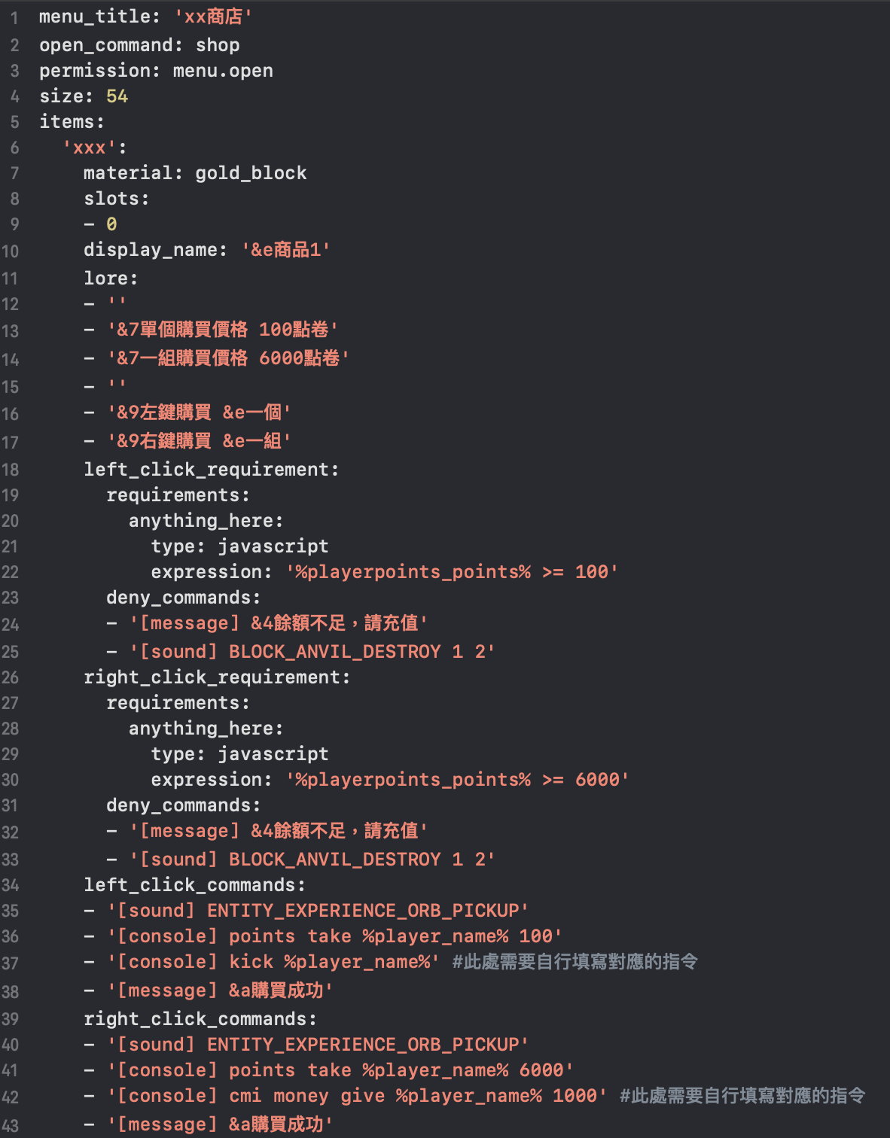890x1138 pixels.
Task: Click the cmi money give command string
Action: [x=358, y=1096]
